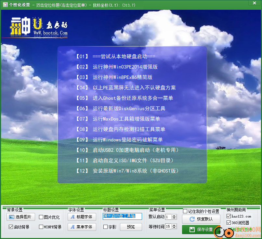
Task: Click the 选择图片 choose image button
Action: [x=21, y=217]
